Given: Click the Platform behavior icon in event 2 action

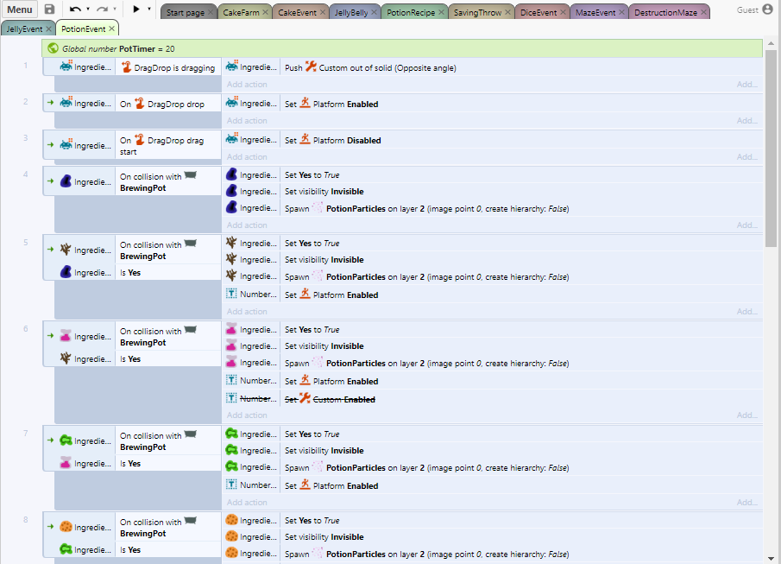Looking at the screenshot, I should 305,104.
